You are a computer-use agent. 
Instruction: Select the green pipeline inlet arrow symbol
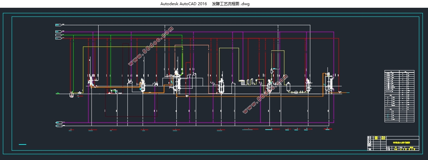click(58, 35)
